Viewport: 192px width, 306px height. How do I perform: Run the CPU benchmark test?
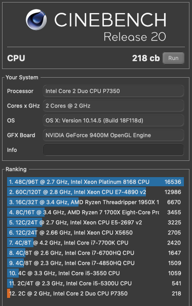[x=173, y=58]
